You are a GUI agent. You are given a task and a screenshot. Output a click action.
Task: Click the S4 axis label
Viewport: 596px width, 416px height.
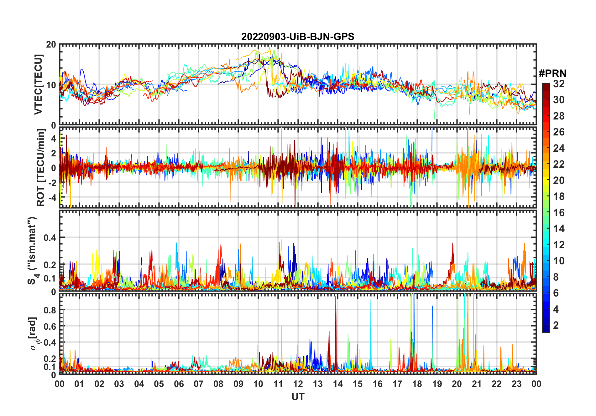[x=33, y=251]
